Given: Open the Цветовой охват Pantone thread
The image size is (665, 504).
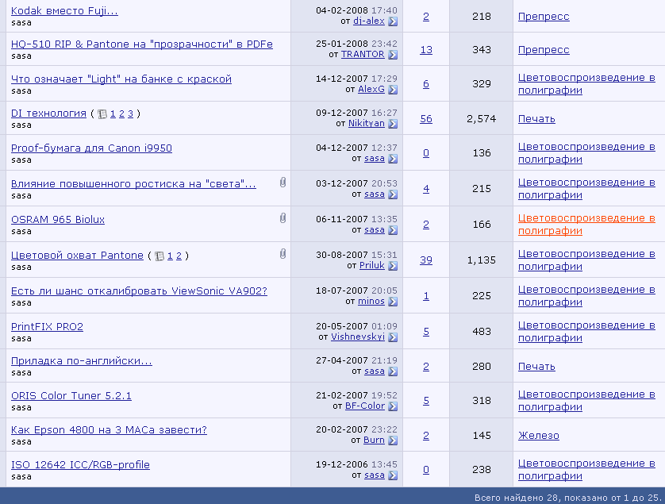Looking at the screenshot, I should tap(77, 256).
